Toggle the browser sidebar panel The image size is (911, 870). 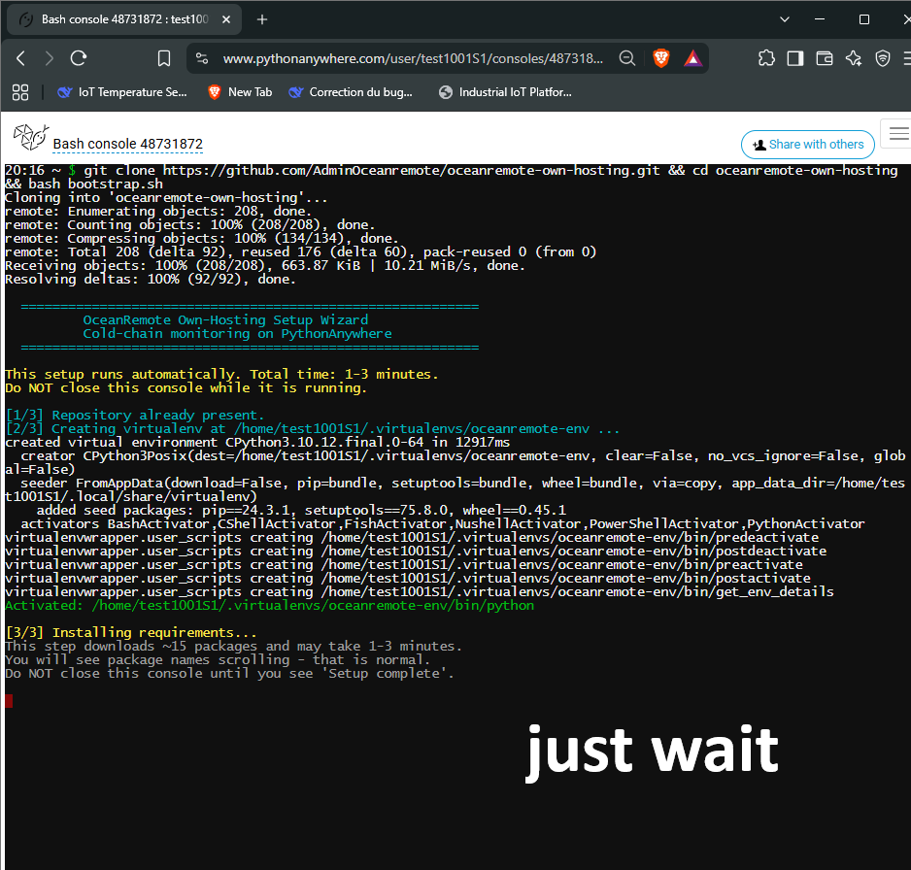pyautogui.click(x=795, y=58)
